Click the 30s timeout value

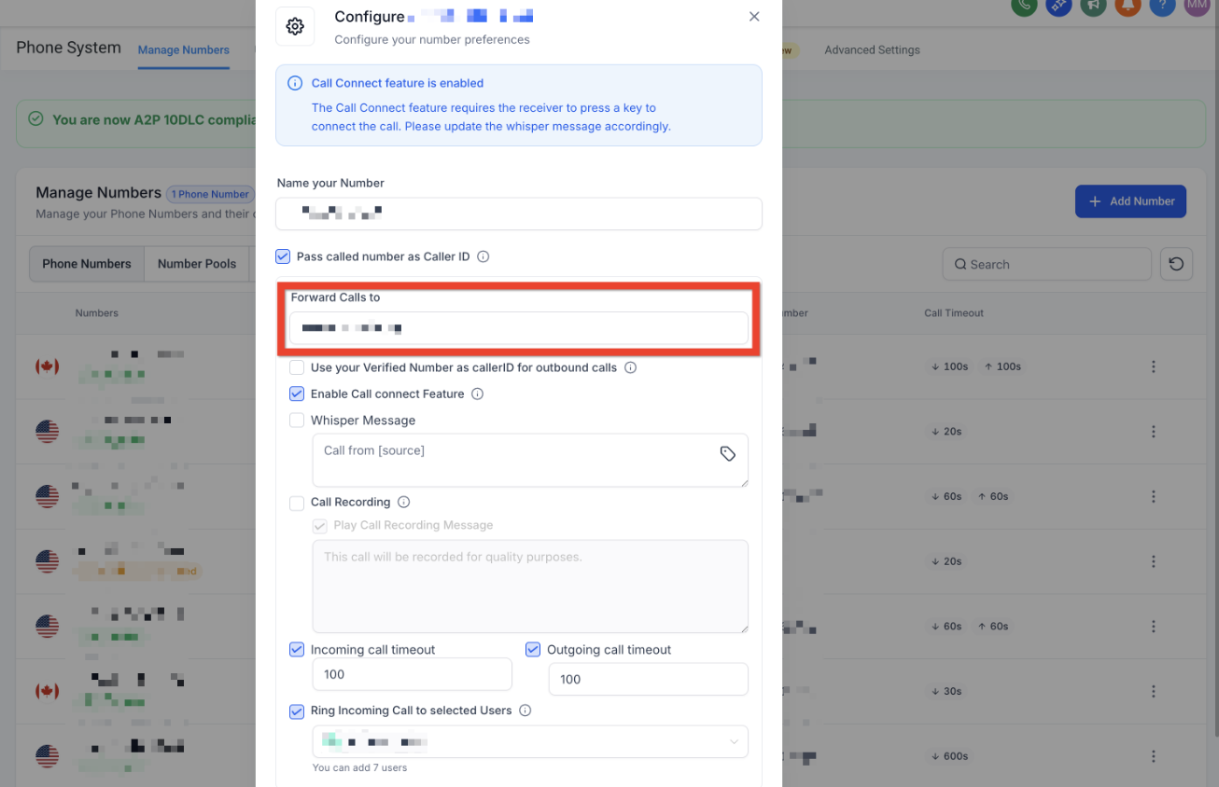tap(946, 692)
